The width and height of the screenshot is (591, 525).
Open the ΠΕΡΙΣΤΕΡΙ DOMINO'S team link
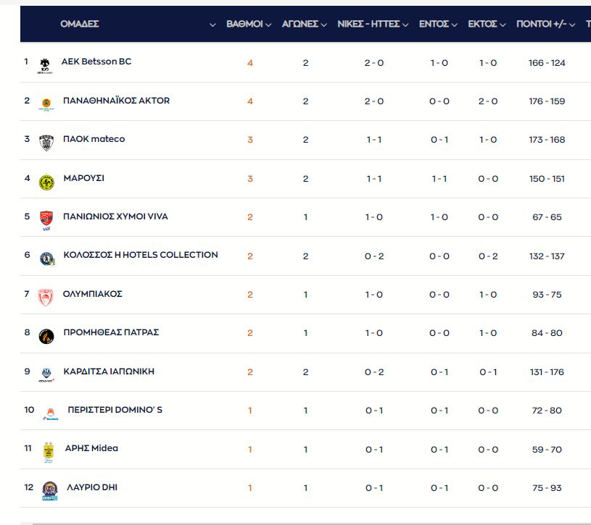[115, 410]
